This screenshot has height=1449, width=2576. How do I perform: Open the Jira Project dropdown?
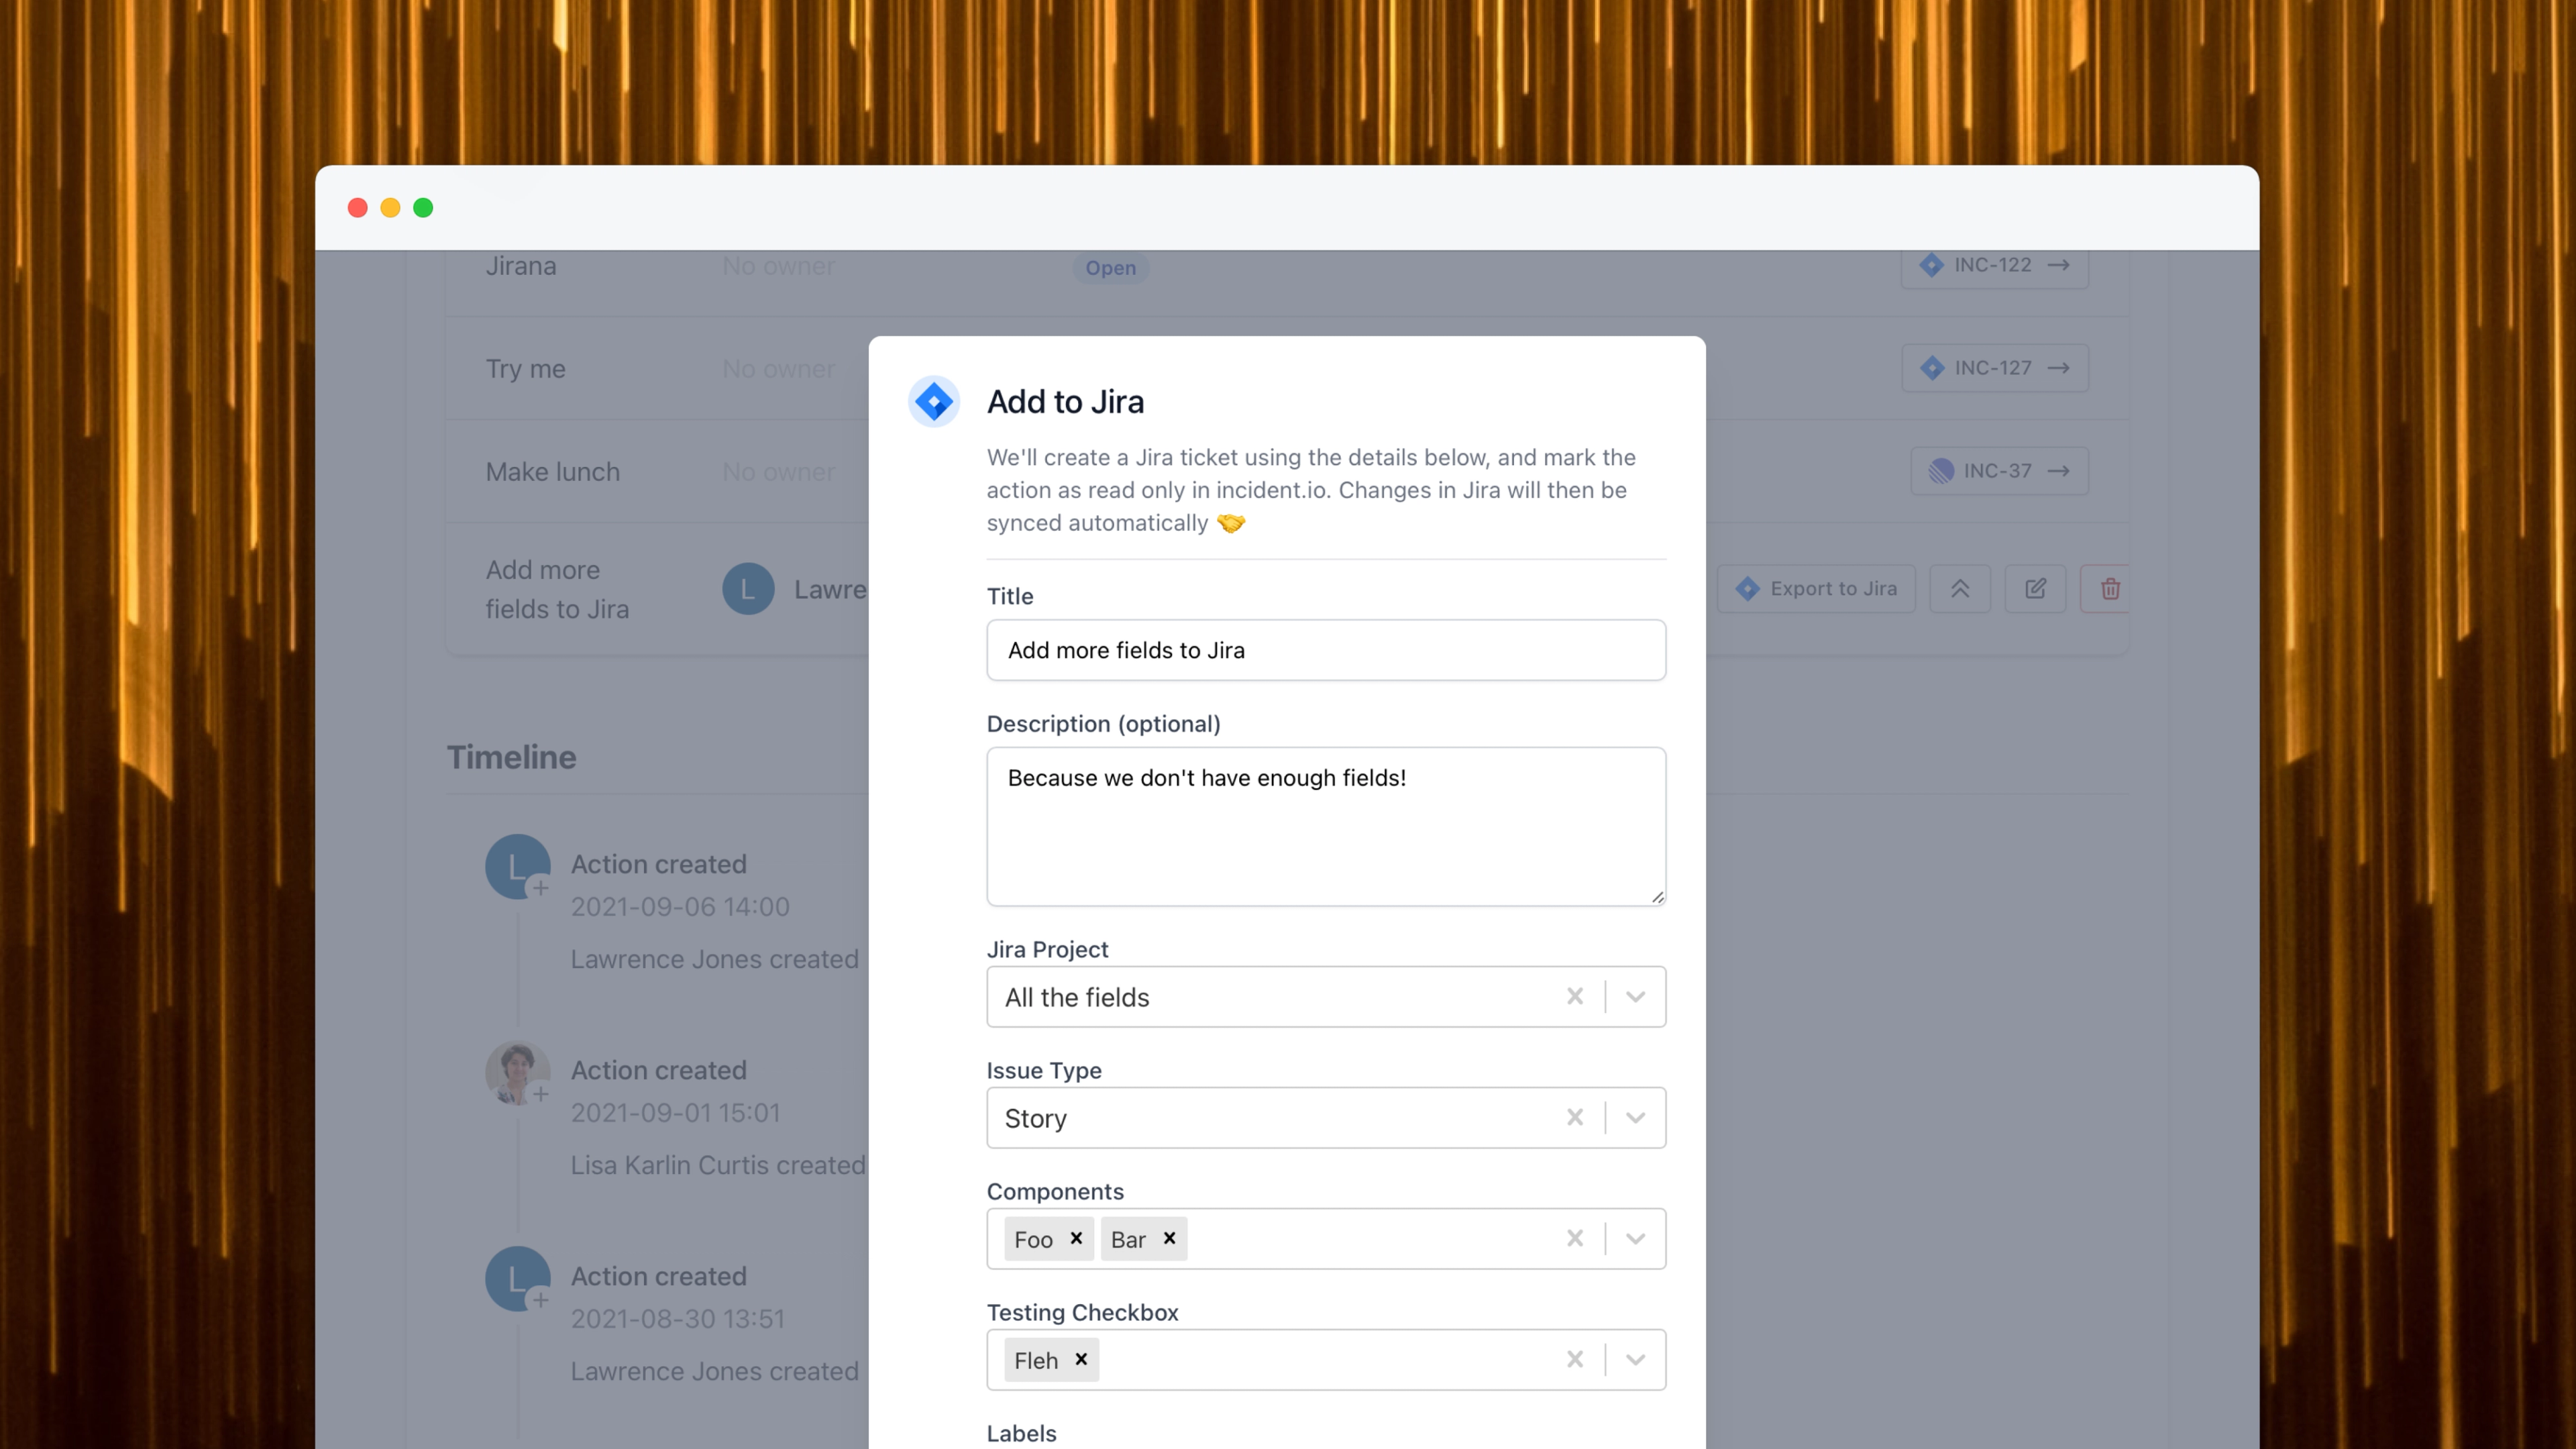point(1635,996)
